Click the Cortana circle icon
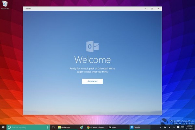 tap(9, 127)
